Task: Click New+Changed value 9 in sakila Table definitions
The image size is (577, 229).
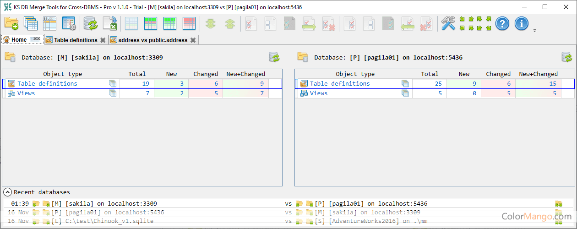Action: [261, 83]
